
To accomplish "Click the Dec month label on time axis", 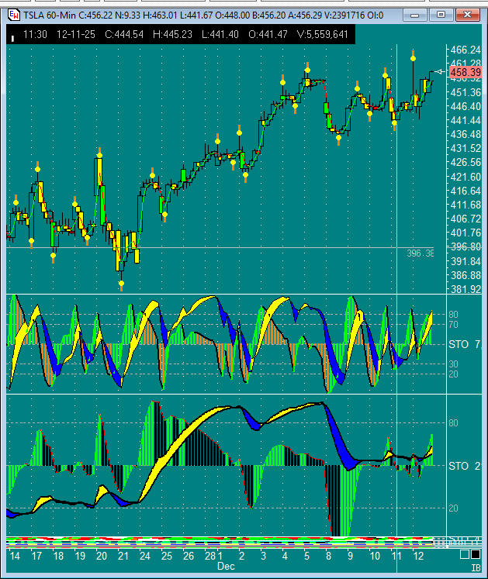I will (x=225, y=567).
